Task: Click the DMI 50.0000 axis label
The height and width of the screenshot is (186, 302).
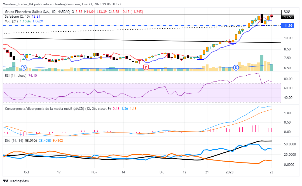Action: [290, 144]
